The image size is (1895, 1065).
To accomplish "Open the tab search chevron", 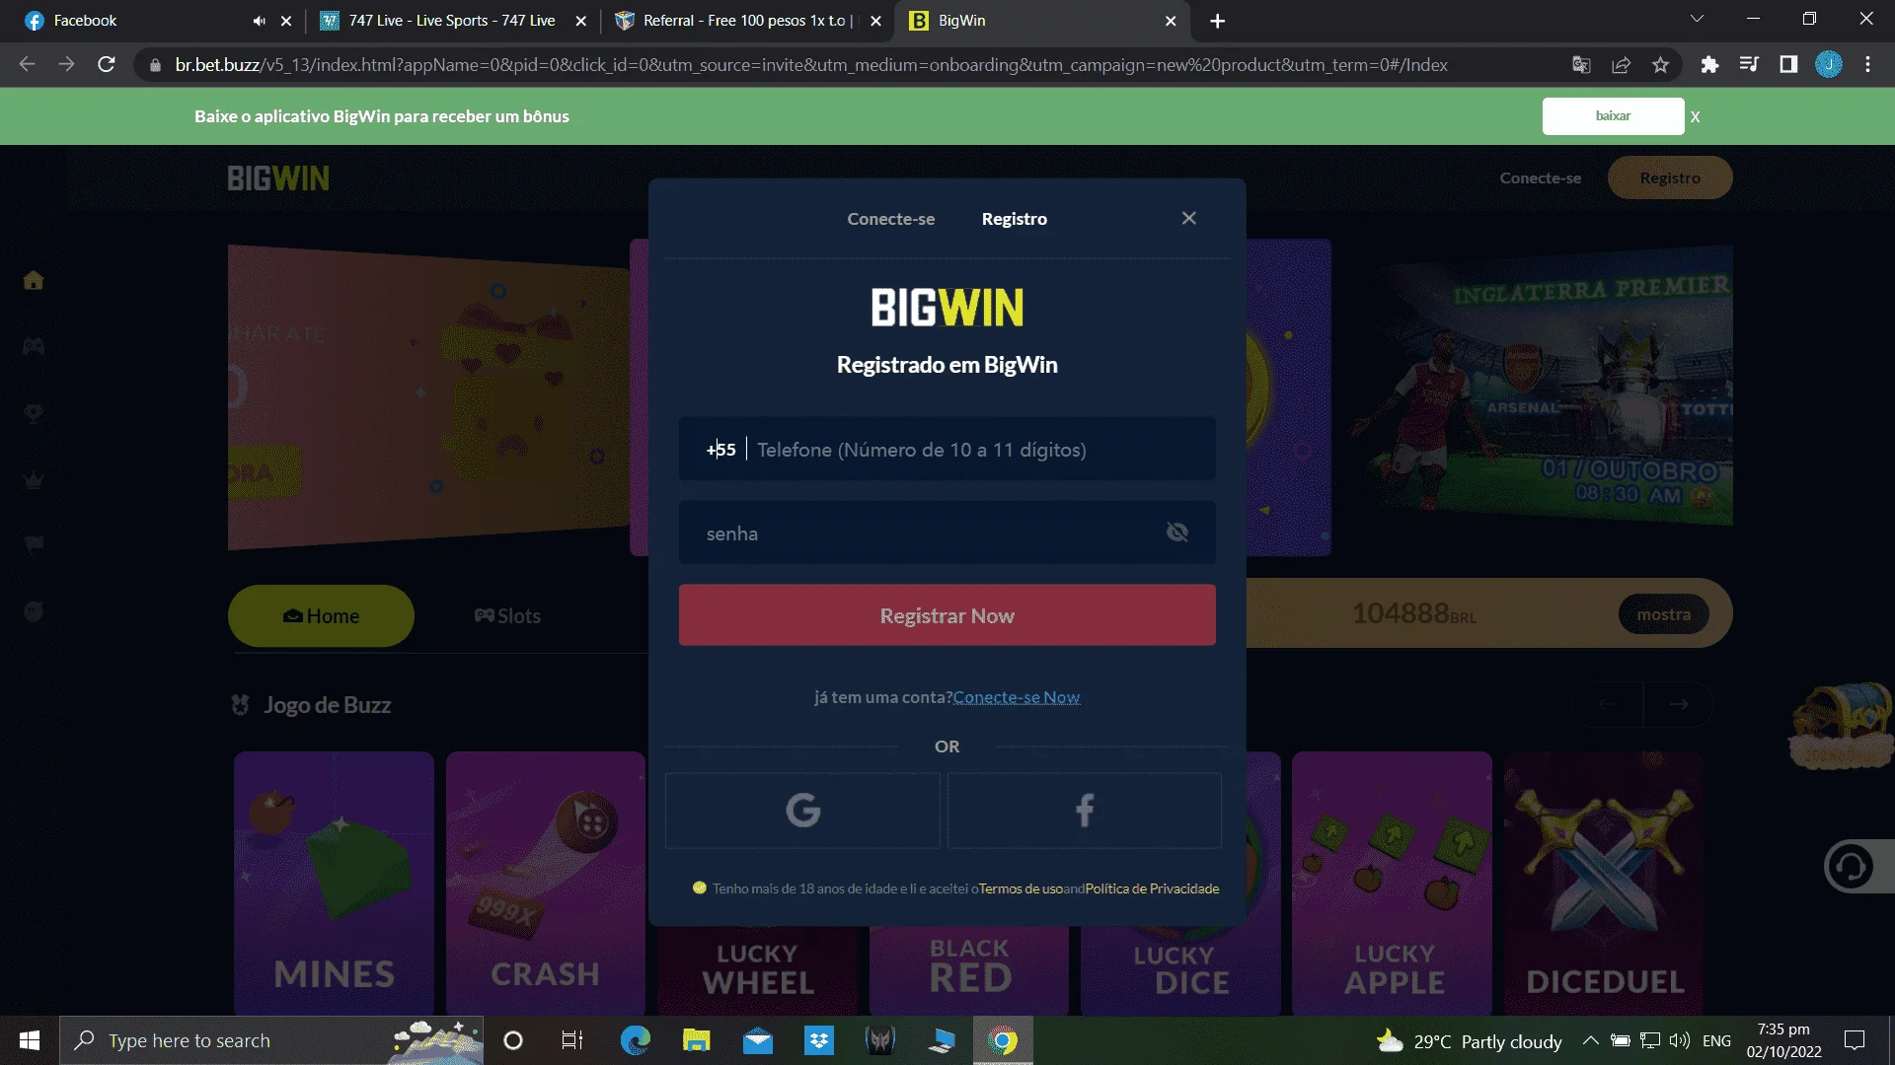I will 1697,19.
